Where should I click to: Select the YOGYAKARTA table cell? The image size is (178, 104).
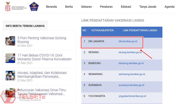[97, 96]
